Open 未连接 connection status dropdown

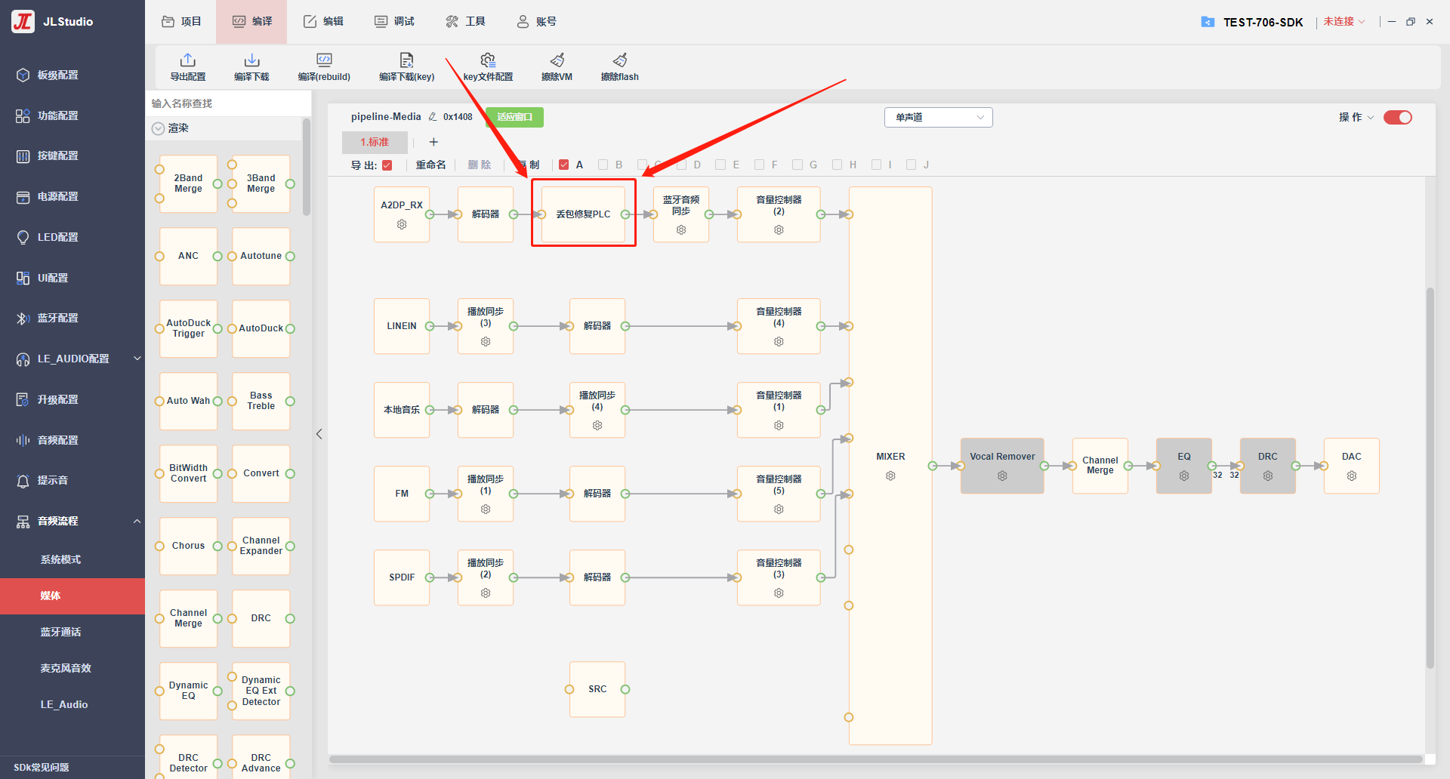(x=1344, y=22)
